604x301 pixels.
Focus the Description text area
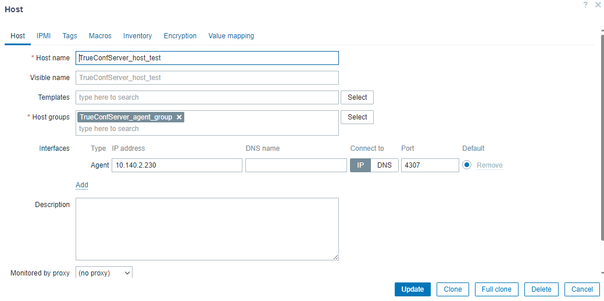pos(207,229)
